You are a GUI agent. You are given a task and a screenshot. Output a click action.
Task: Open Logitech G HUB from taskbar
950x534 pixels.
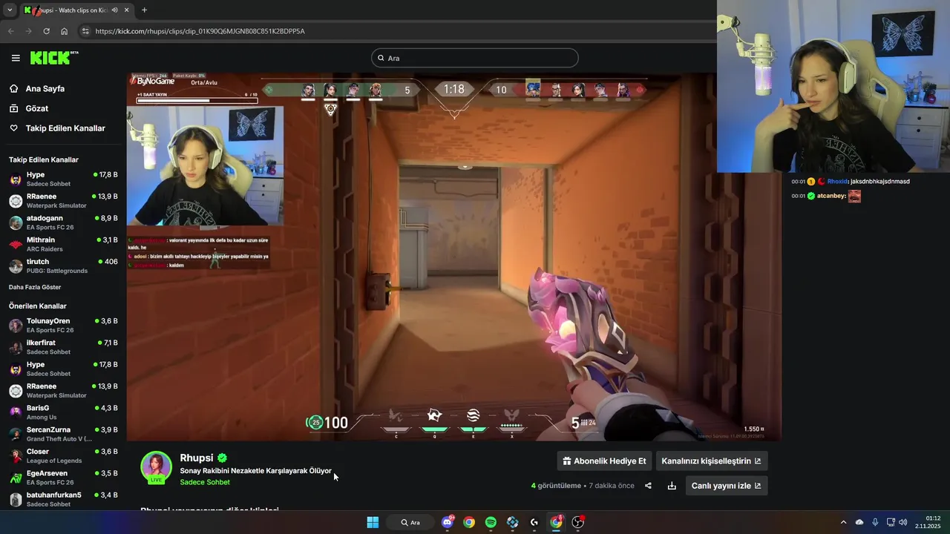click(534, 522)
